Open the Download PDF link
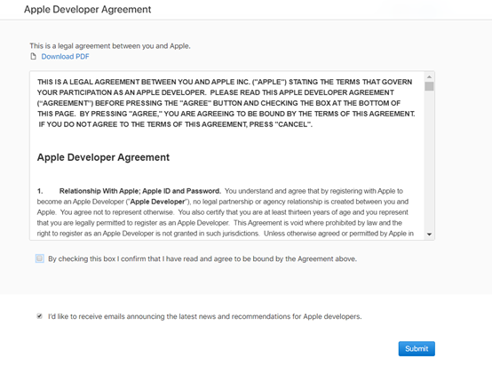Image resolution: width=492 pixels, height=366 pixels. [65, 57]
